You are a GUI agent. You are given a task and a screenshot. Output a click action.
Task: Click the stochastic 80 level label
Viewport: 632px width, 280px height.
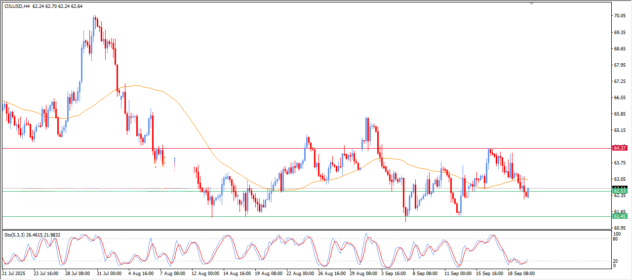pos(615,239)
